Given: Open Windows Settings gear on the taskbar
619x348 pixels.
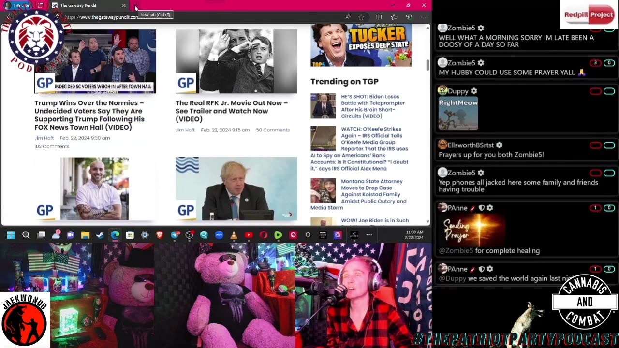Looking at the screenshot, I should tap(145, 235).
